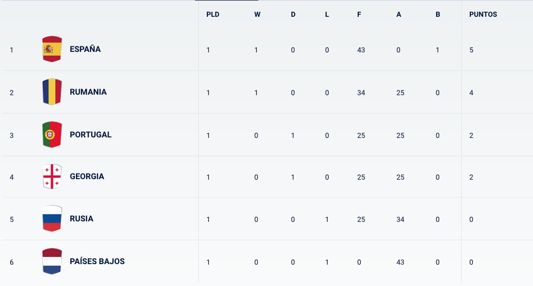The width and height of the screenshot is (533, 286).
Task: Open the ESPAÑA team name link
Action: pyautogui.click(x=85, y=49)
